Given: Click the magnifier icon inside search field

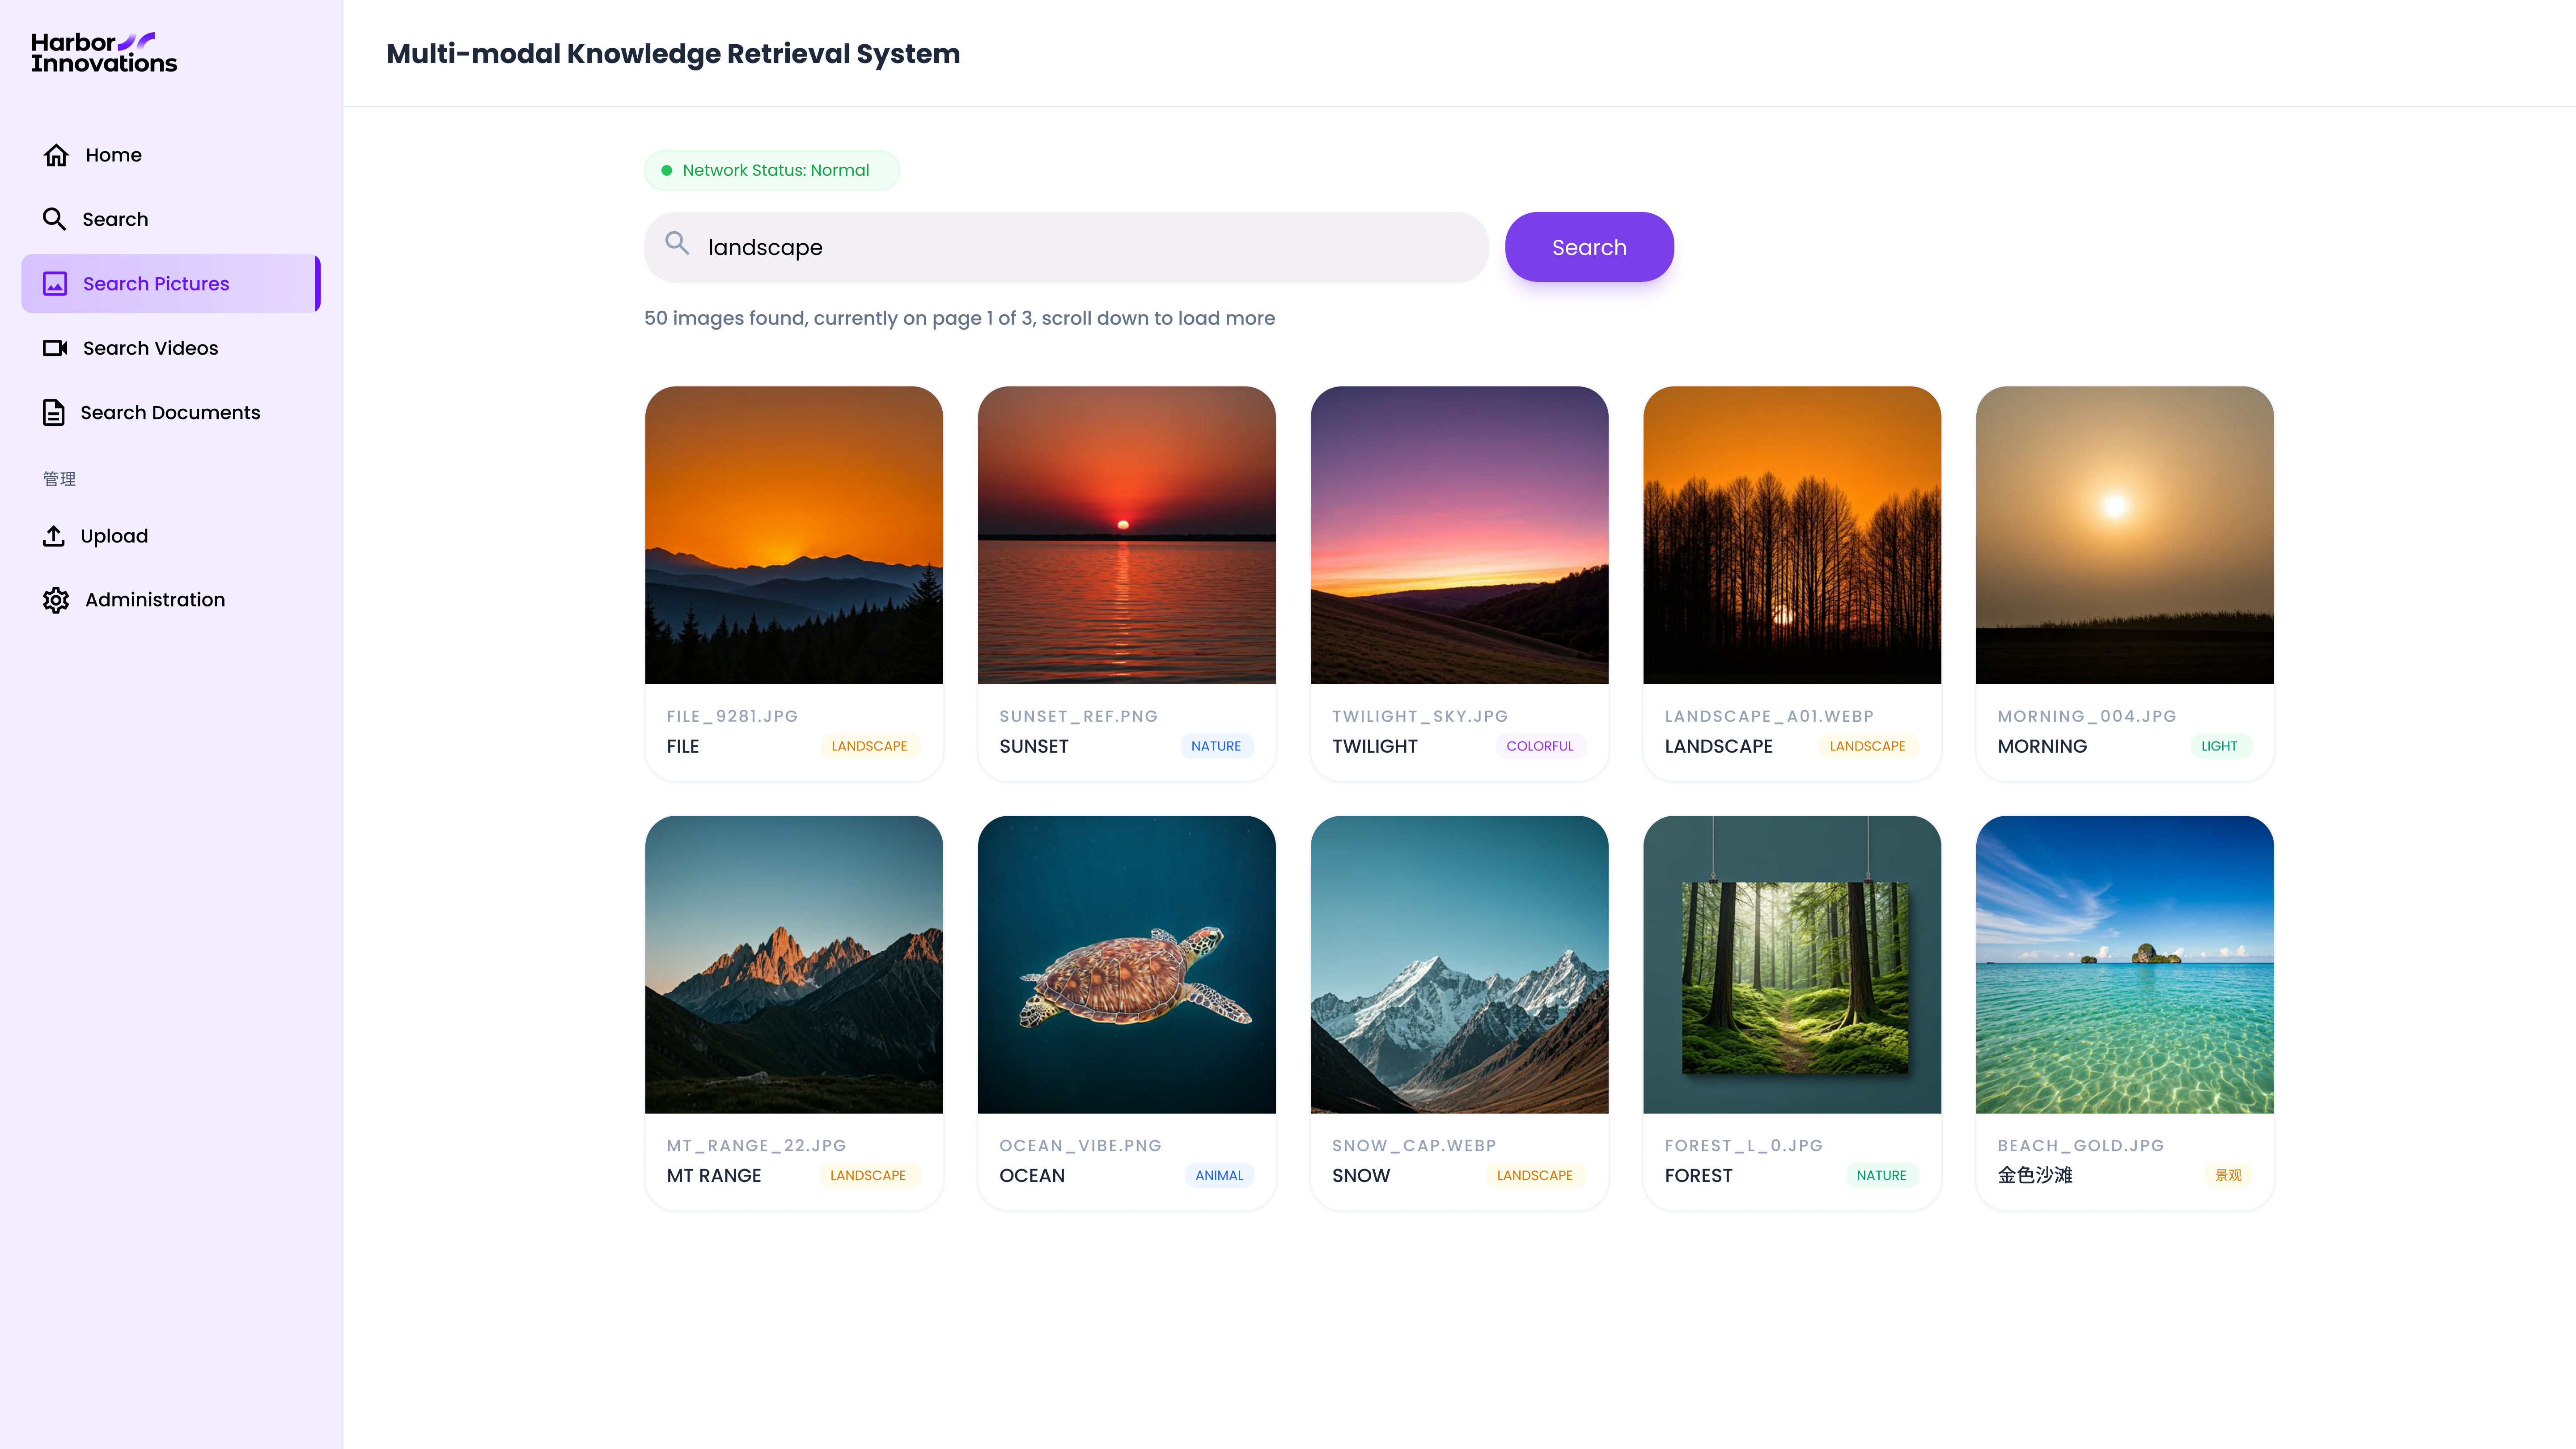Looking at the screenshot, I should [x=677, y=243].
